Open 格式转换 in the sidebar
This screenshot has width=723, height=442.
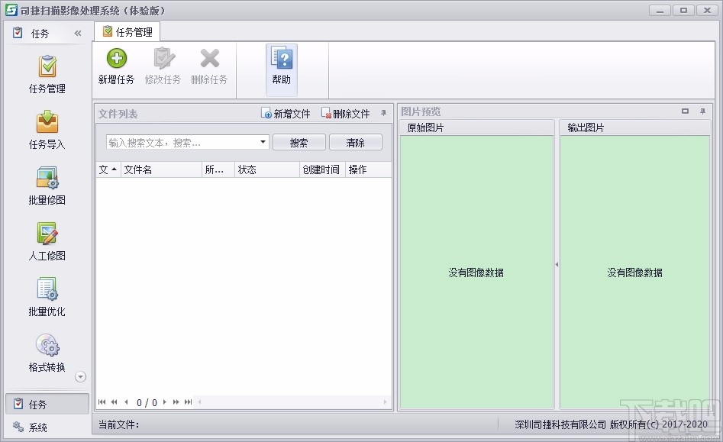click(x=47, y=353)
